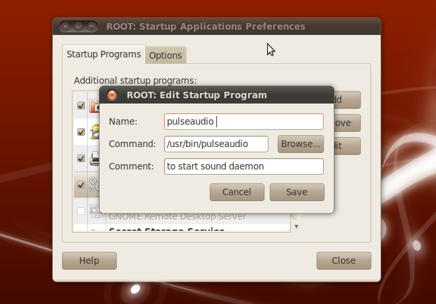Click Close in the Startup Applications Preferences window
436x304 pixels.
coord(344,260)
